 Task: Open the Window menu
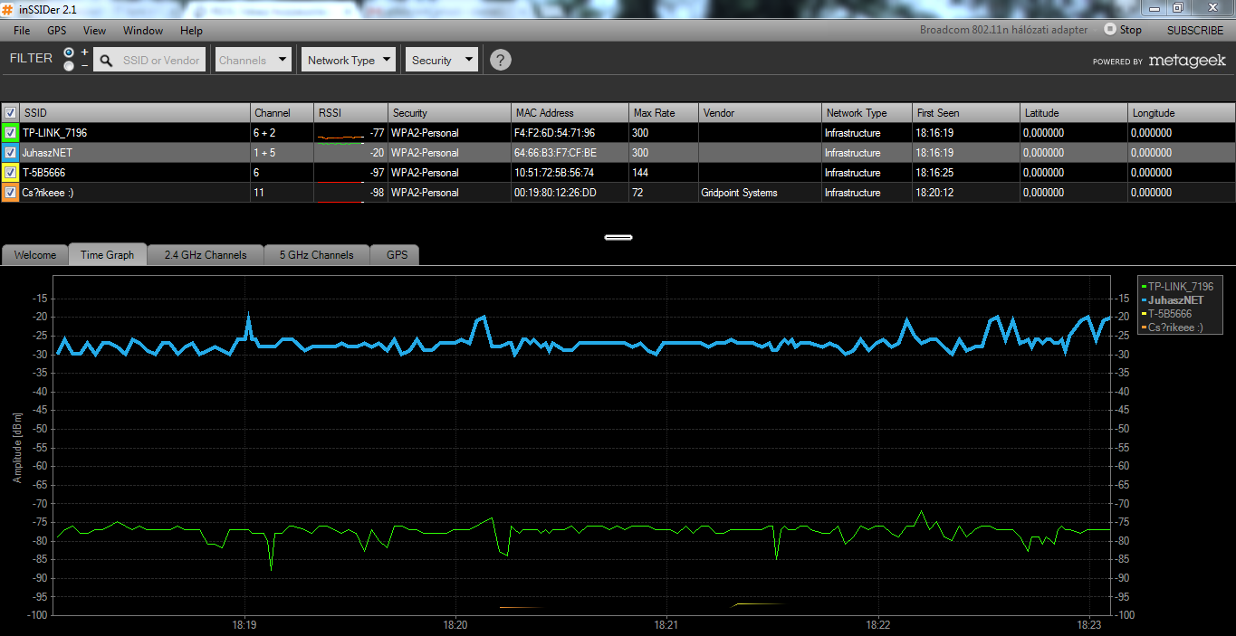pyautogui.click(x=143, y=30)
